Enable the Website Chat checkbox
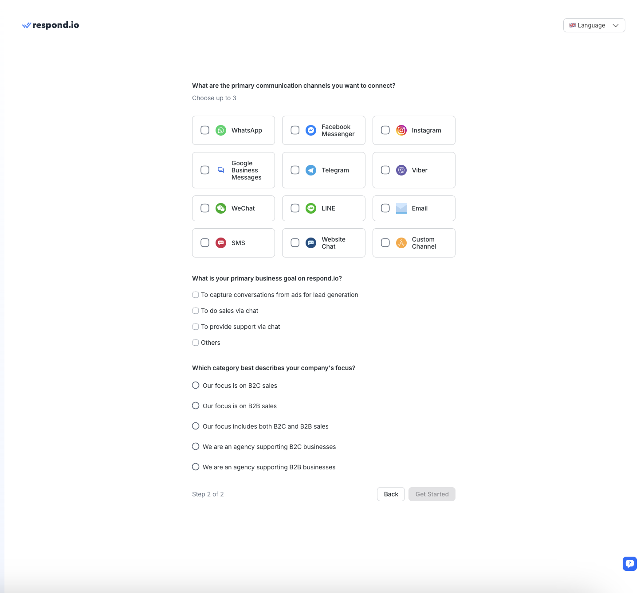This screenshot has height=593, width=640. coord(295,243)
